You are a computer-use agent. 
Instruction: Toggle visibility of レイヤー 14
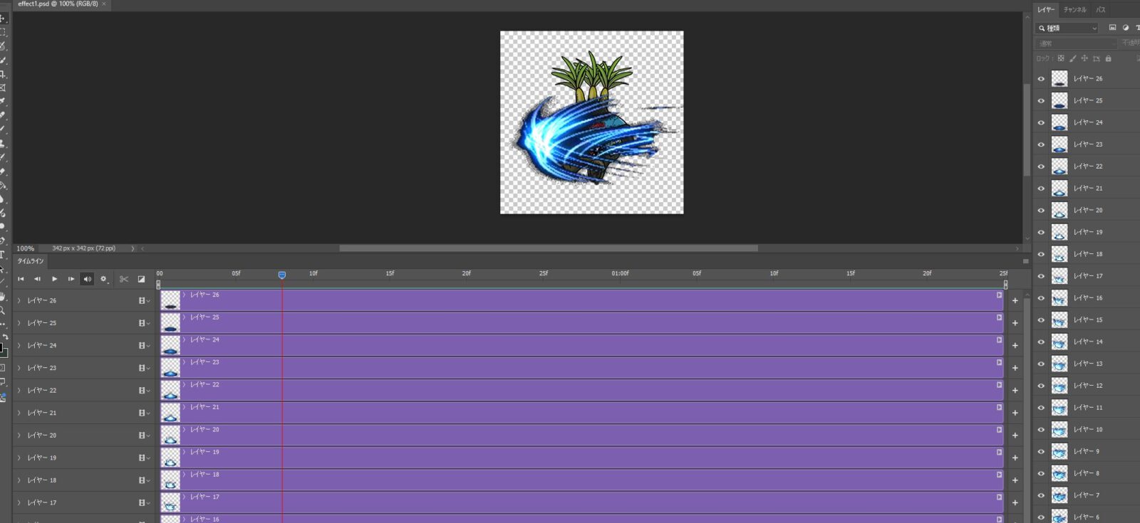1041,342
